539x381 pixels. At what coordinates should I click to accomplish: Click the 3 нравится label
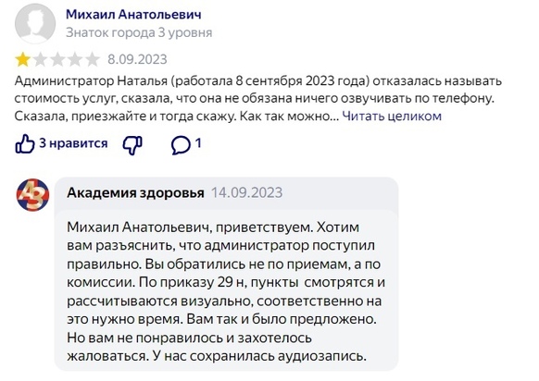[x=73, y=142]
